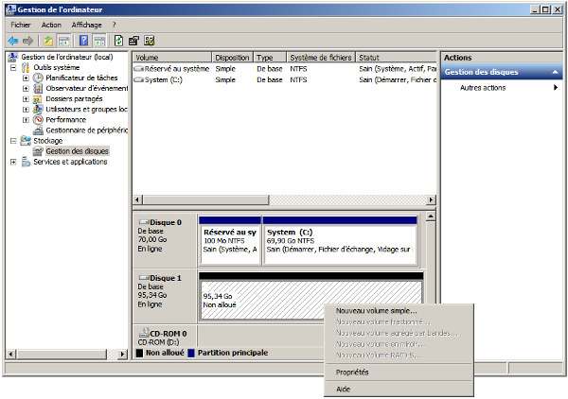Image resolution: width=568 pixels, height=399 pixels.
Task: Sort by the Statut column header
Action: pos(397,58)
